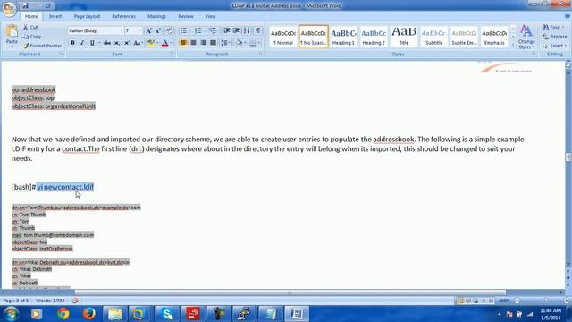Open Chrome from the taskbar
Viewport: 572px width, 322px height.
coord(63,314)
